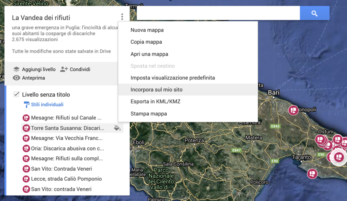Click inside the map search field
This screenshot has width=347, height=201.
pos(218,13)
